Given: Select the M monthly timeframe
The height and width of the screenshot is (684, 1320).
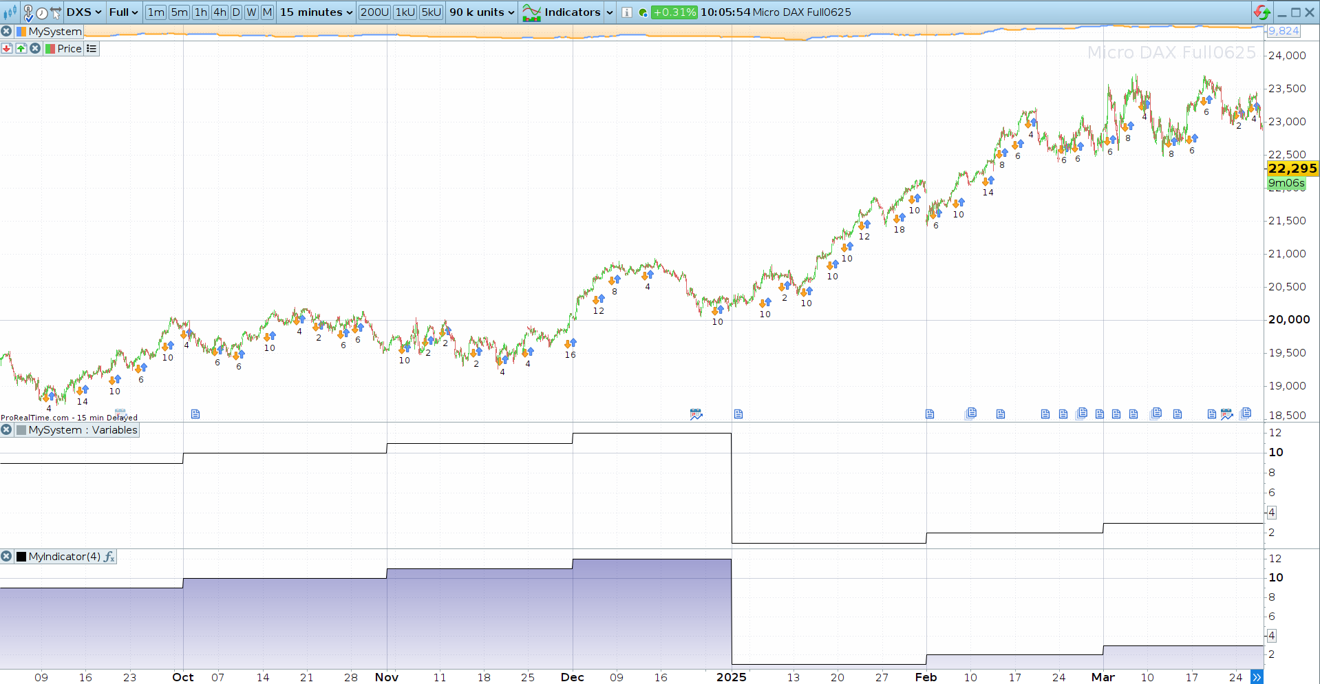Looking at the screenshot, I should coord(267,12).
